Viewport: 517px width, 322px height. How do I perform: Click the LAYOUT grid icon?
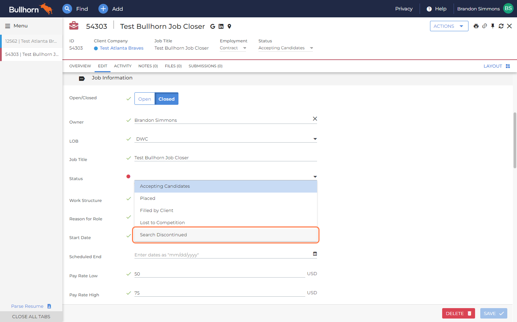click(x=508, y=66)
